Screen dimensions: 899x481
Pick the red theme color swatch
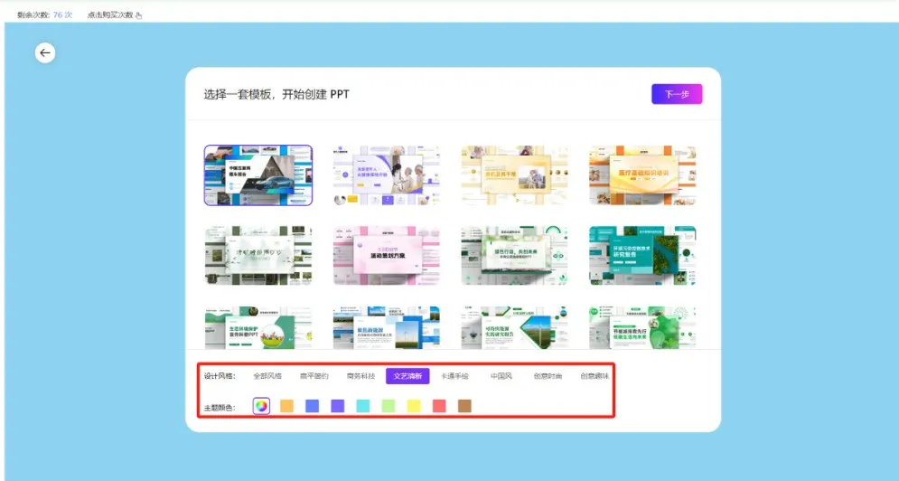pyautogui.click(x=439, y=407)
